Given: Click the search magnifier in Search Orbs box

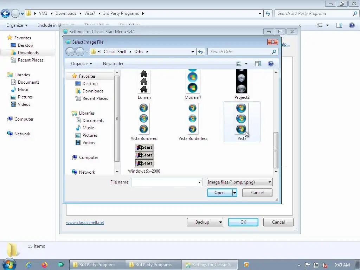Looking at the screenshot, I should click(x=274, y=52).
